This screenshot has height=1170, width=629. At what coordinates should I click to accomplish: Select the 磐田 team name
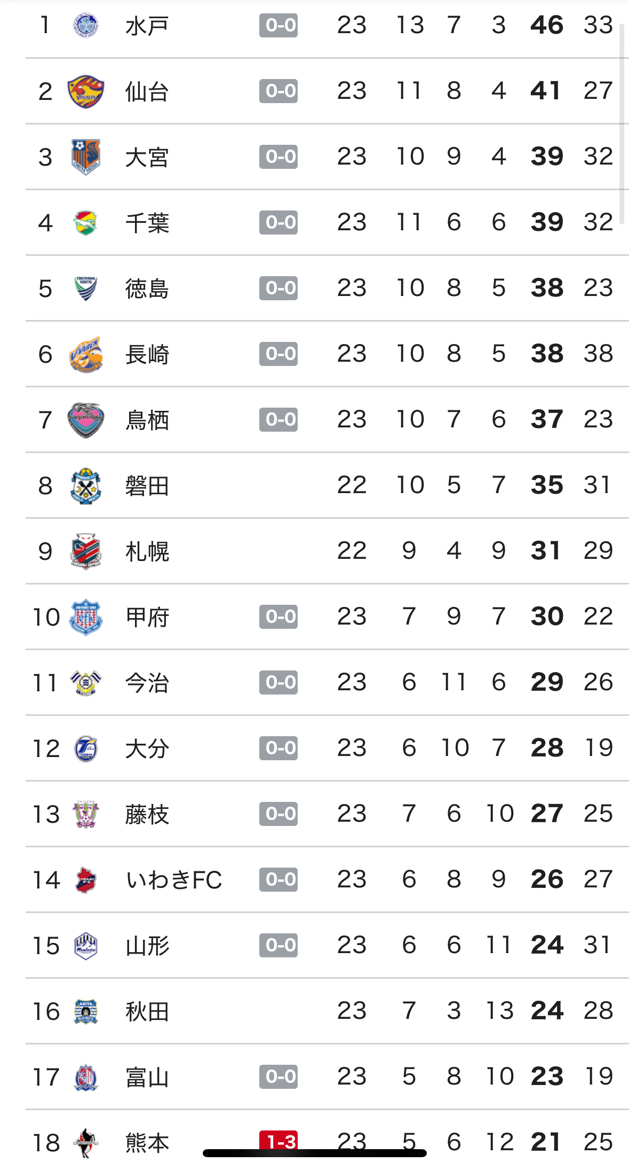pyautogui.click(x=147, y=486)
